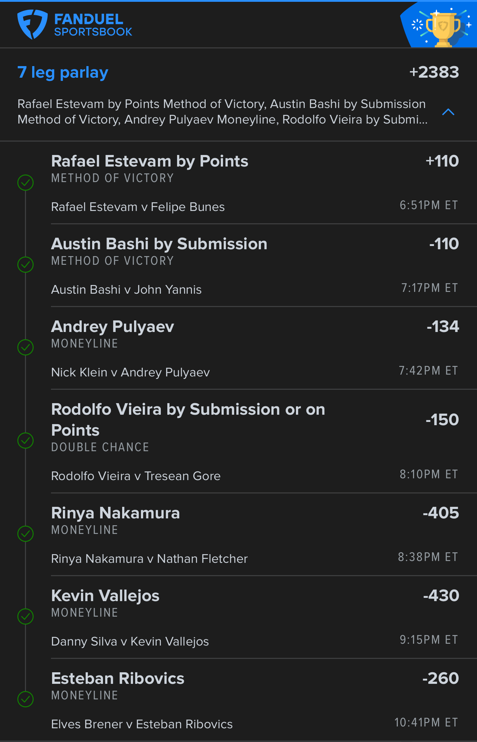Click green checkmark beside Andrey Pulyaev moneyline
This screenshot has height=742, width=477.
click(x=26, y=348)
